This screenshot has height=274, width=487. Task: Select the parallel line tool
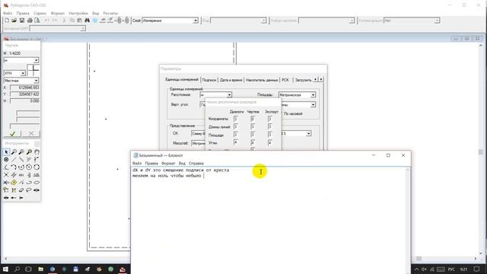(21, 159)
